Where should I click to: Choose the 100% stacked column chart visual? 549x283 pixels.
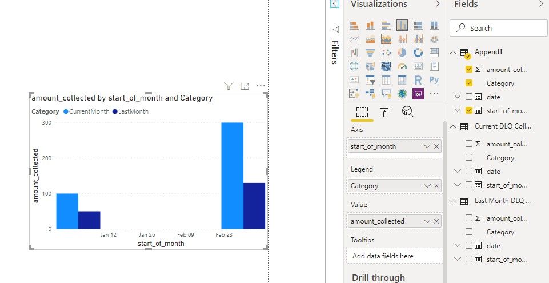point(434,25)
